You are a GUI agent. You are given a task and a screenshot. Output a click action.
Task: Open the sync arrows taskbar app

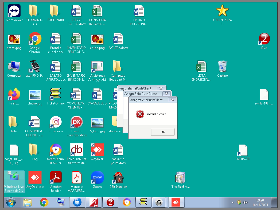[x=159, y=203]
